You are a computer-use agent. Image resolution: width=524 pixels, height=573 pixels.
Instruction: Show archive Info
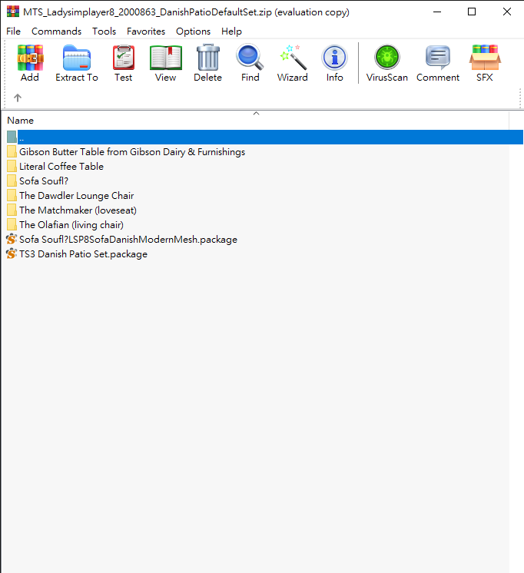tap(334, 63)
